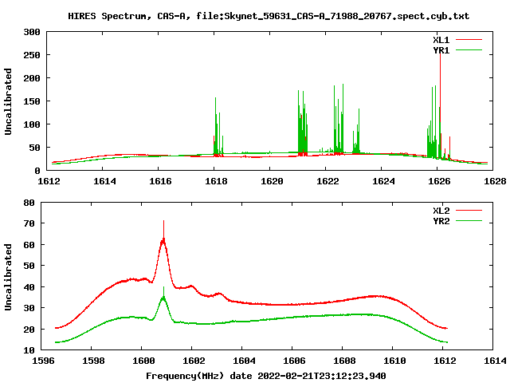Click the 250 y-axis tick label

[x=32, y=55]
